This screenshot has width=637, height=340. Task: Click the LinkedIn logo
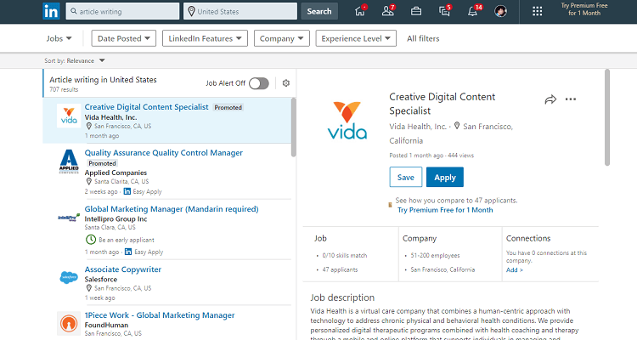(51, 11)
